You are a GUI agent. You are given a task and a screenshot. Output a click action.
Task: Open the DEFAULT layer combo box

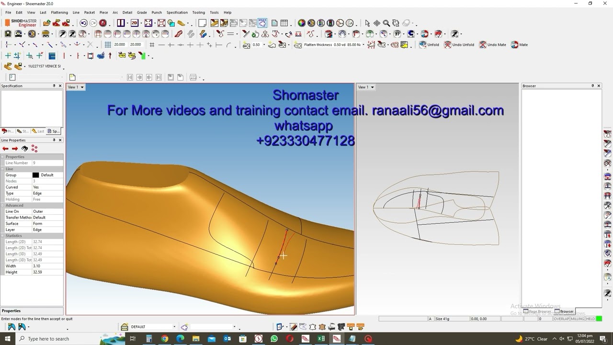pyautogui.click(x=152, y=327)
